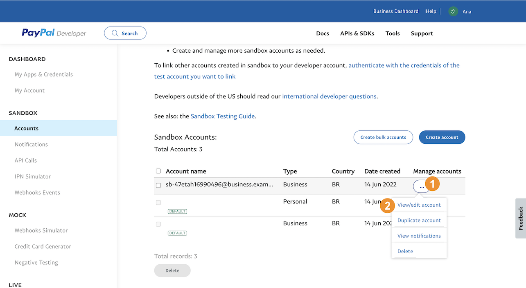Screen dimensions: 526x288
Task: Toggle the select-all accounts checkbox
Action: [x=158, y=171]
